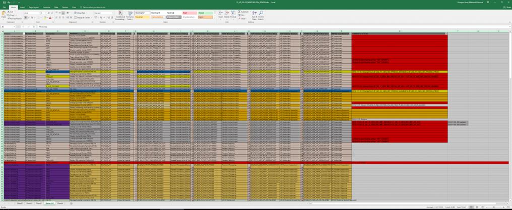The height and width of the screenshot is (210, 512).
Task: Open the Fill dropdown in Editing group
Action: [241, 15]
